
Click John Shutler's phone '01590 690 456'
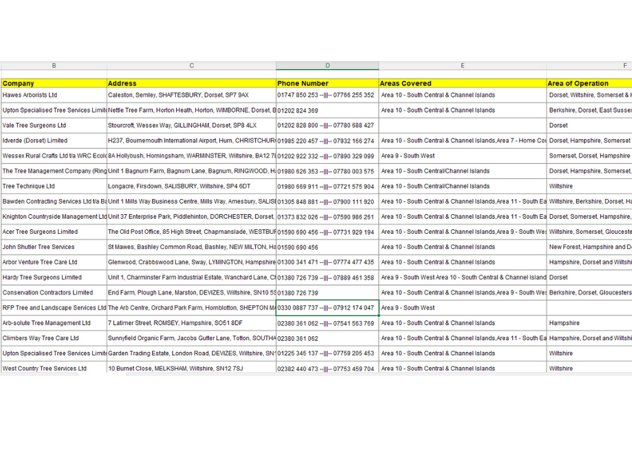[x=327, y=246]
